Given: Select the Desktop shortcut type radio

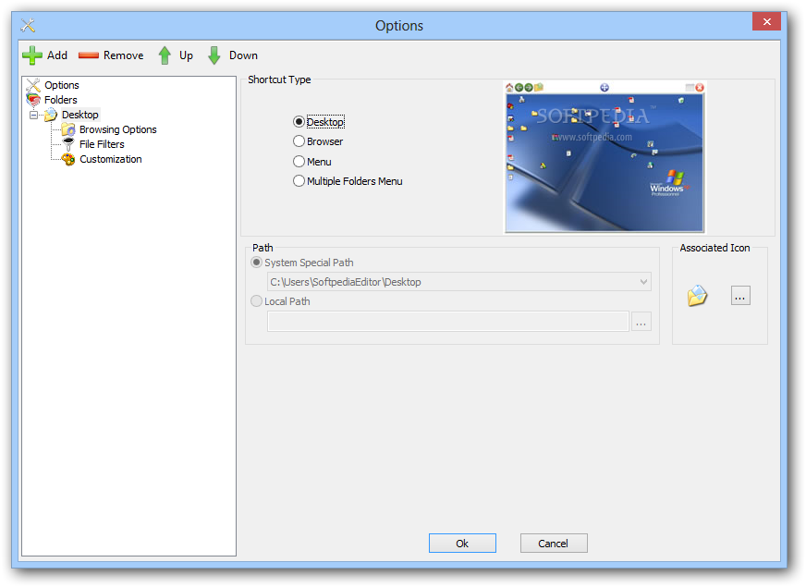Looking at the screenshot, I should click(299, 122).
